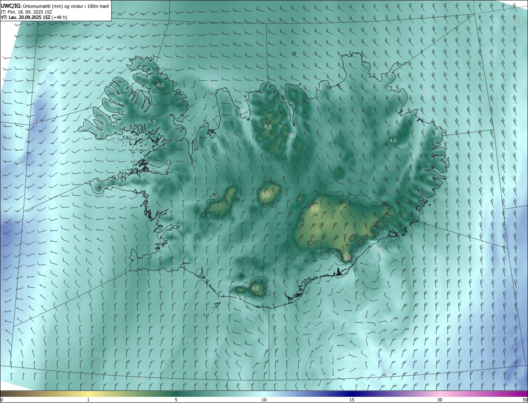This screenshot has height=403, width=528.
Task: Click the 50 tick on the color scale
Action: (525, 400)
